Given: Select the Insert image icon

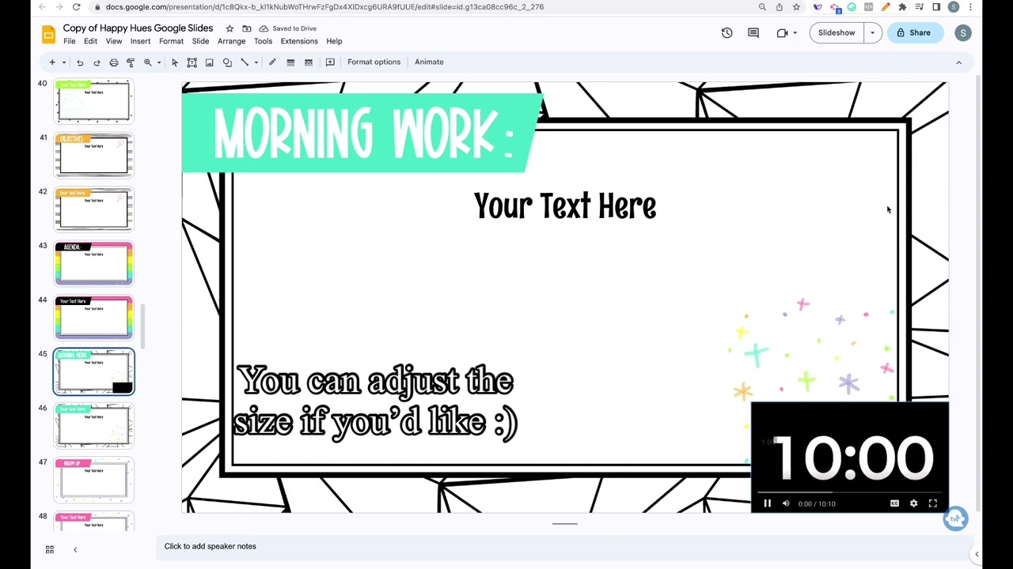Looking at the screenshot, I should point(209,62).
